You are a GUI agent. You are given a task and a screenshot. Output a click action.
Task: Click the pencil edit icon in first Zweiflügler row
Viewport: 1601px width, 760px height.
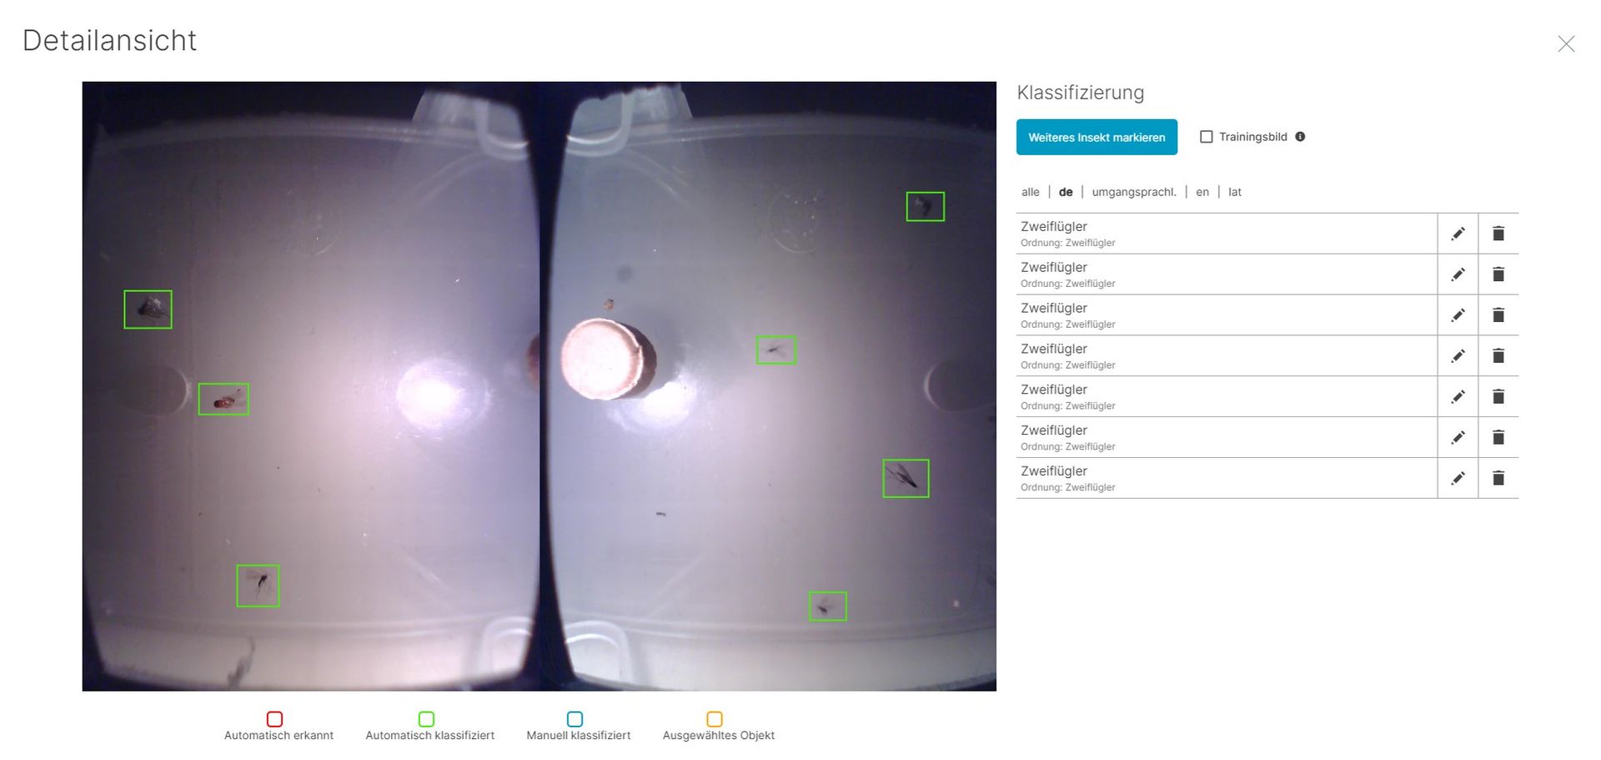click(x=1458, y=234)
